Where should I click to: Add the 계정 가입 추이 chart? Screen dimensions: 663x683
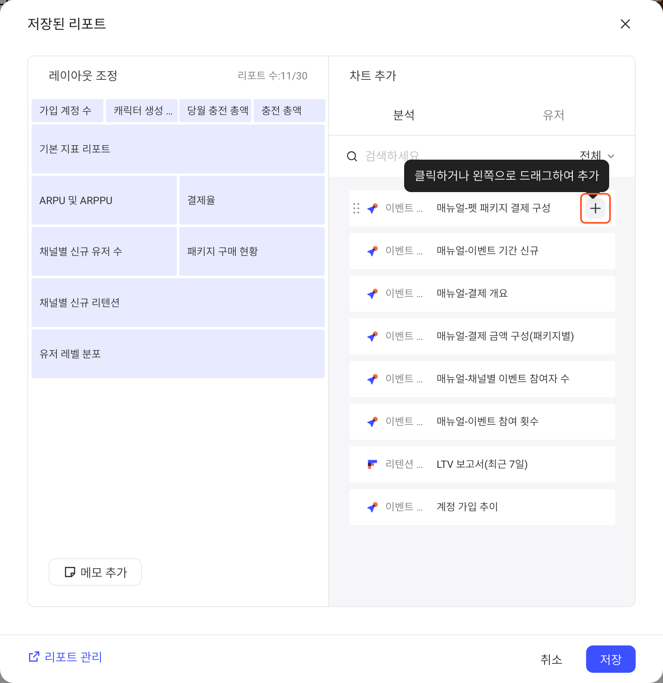[x=482, y=507]
